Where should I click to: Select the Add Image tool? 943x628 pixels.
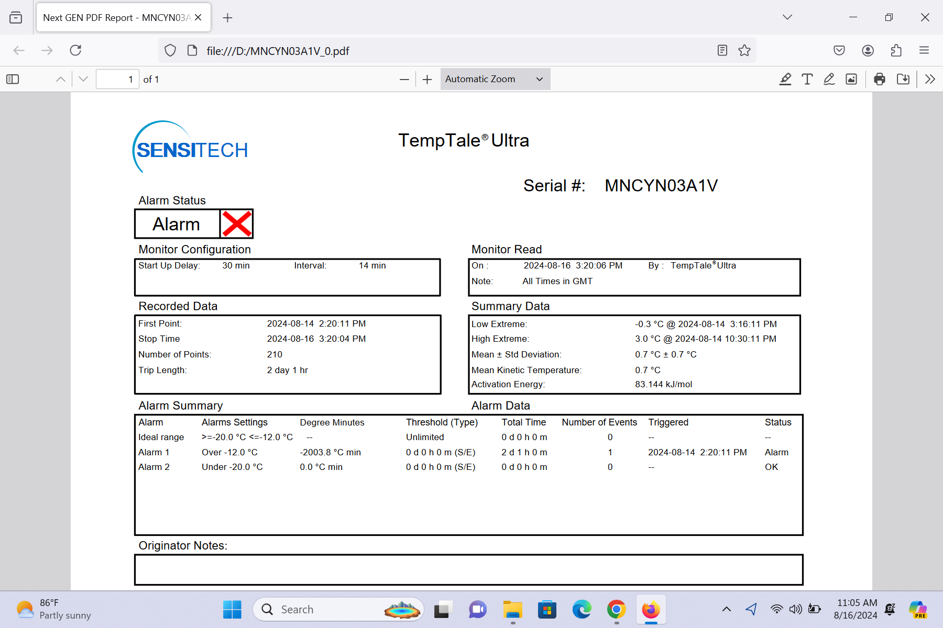point(851,79)
